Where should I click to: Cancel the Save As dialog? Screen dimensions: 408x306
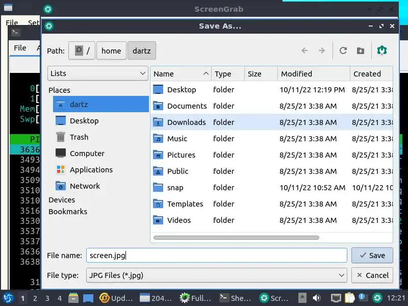[x=372, y=275]
